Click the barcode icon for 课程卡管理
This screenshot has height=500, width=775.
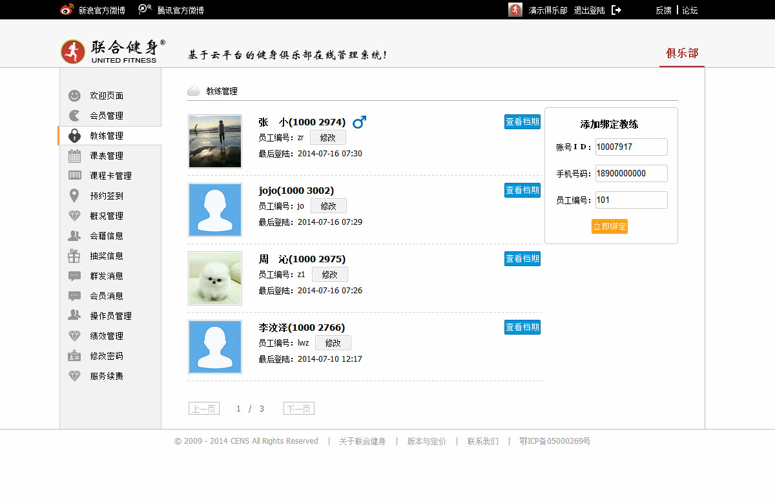tap(75, 176)
